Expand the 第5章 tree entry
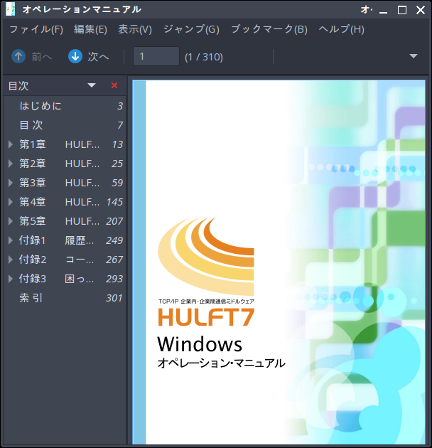Viewport: 432px width, 448px height. click(x=11, y=221)
